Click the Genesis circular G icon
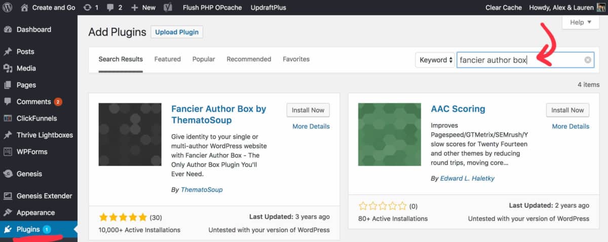 coord(8,174)
